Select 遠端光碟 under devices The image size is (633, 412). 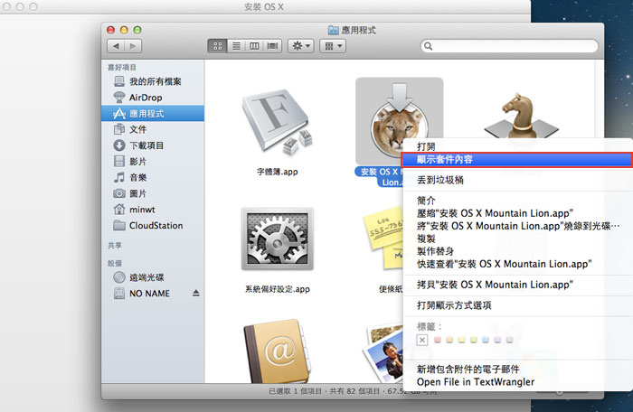pyautogui.click(x=153, y=277)
